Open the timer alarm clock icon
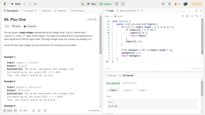205x115 pixels. pyautogui.click(x=117, y=4)
